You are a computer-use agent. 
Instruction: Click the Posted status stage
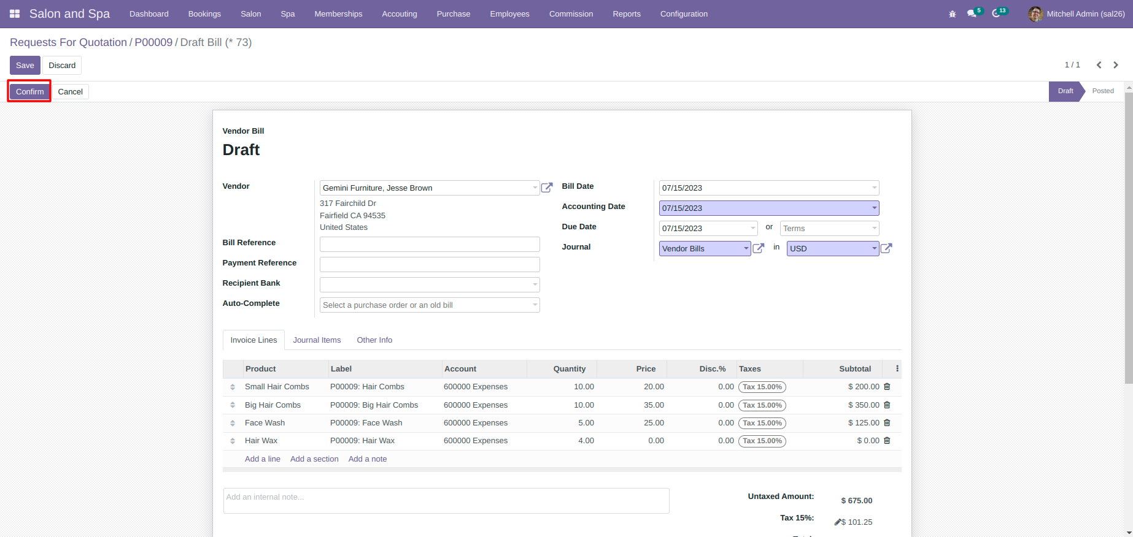tap(1103, 91)
